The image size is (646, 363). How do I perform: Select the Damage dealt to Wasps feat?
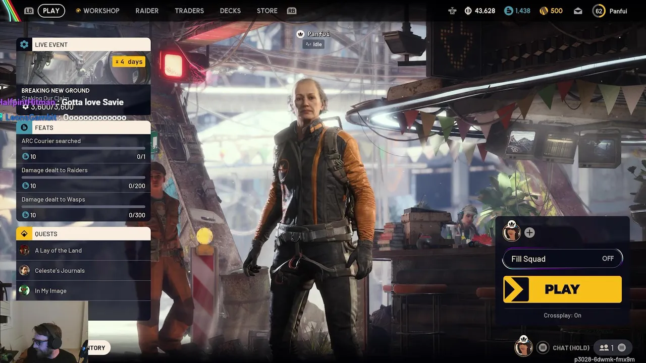click(83, 207)
